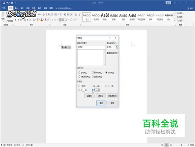Image resolution: width=195 pixels, height=147 pixels.
Task: Open the File tab
Action: (x=4, y=8)
